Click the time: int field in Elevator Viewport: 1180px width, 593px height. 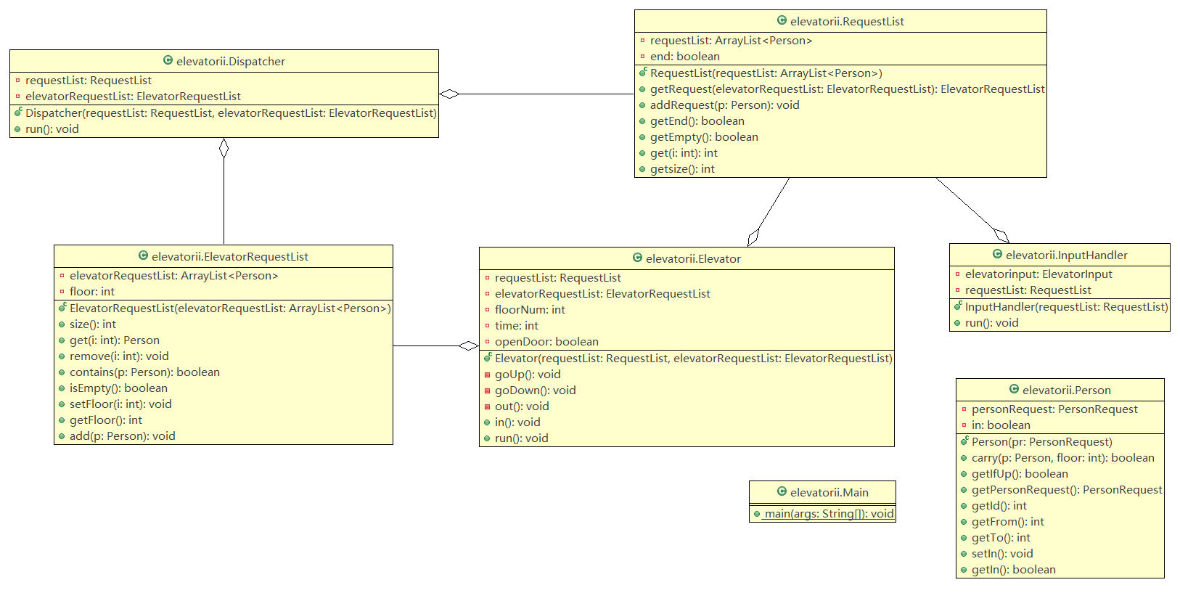[x=517, y=326]
